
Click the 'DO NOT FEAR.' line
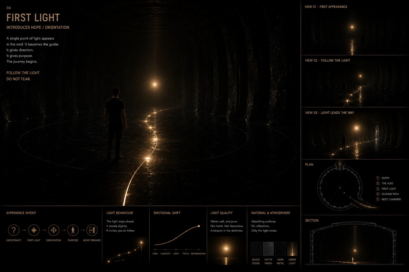[x=19, y=79]
